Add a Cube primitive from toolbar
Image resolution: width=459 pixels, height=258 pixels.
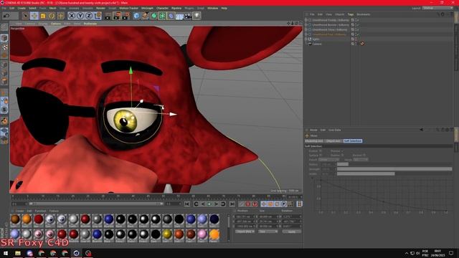click(136, 16)
